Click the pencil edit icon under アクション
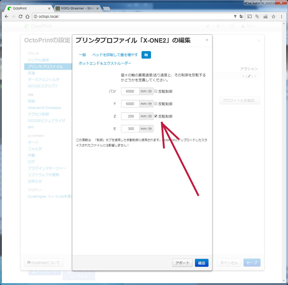288x285 pixels. tap(249, 76)
